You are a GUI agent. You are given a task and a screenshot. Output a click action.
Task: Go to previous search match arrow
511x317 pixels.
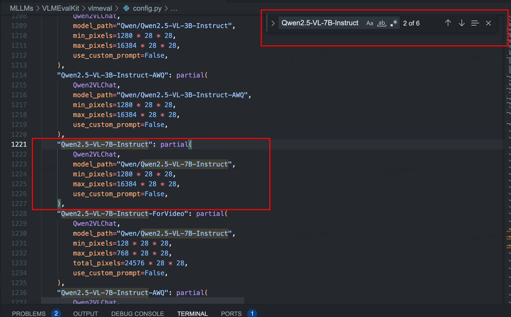click(448, 23)
